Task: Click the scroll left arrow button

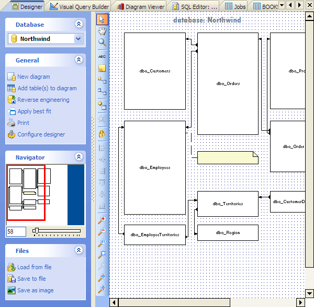Action: (114, 302)
